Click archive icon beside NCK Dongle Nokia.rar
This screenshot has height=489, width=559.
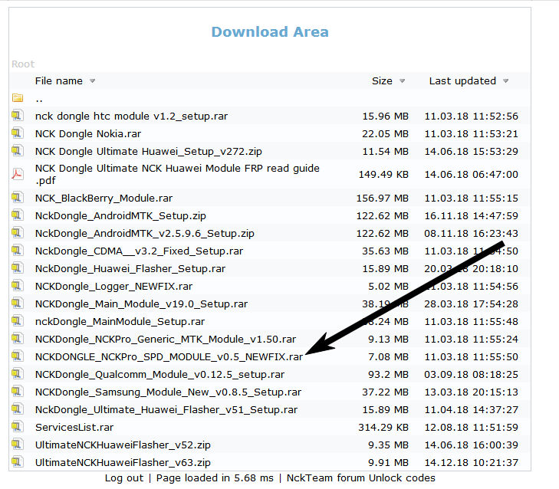click(18, 133)
